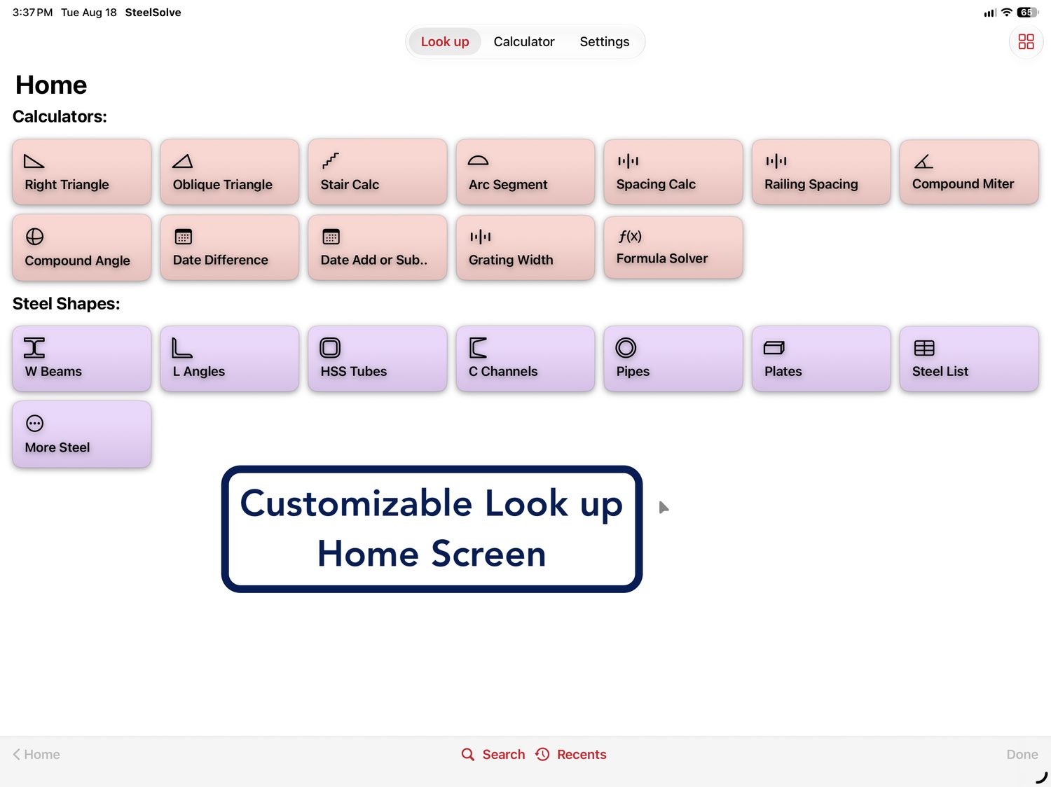Open Recents in the bottom bar
The height and width of the screenshot is (787, 1051).
pos(571,754)
